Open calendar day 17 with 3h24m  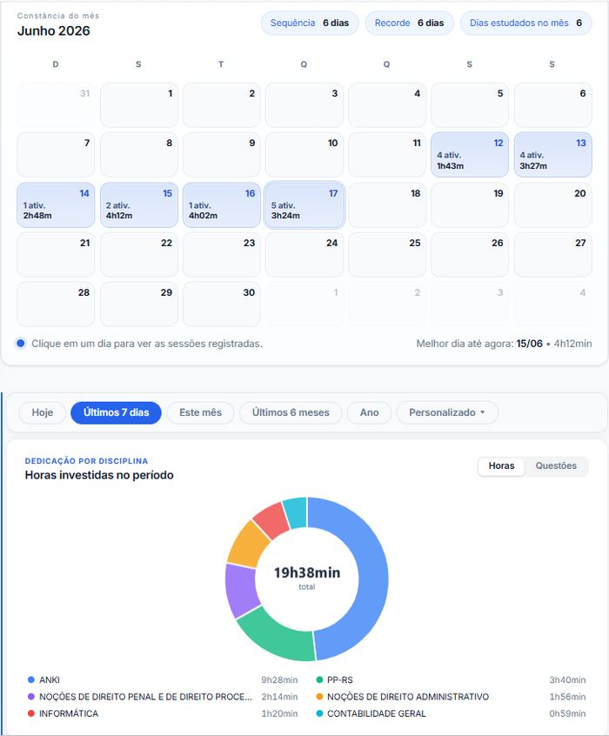click(x=304, y=205)
